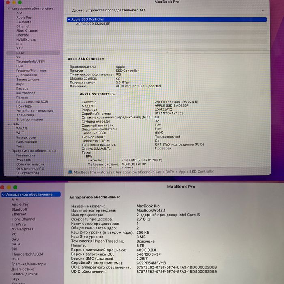Open Thunderbolt/USB4 in bottom window sidebar

pos(27,254)
